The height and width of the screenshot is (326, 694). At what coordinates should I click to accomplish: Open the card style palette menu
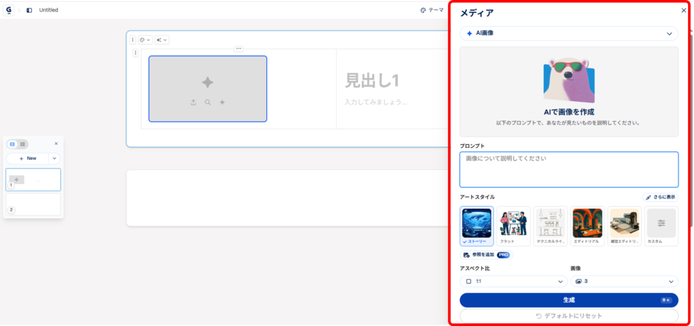144,40
